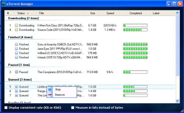The width and height of the screenshot is (184, 113).
Task: Click the vertical scrollbar thumb
Action: click(x=177, y=45)
